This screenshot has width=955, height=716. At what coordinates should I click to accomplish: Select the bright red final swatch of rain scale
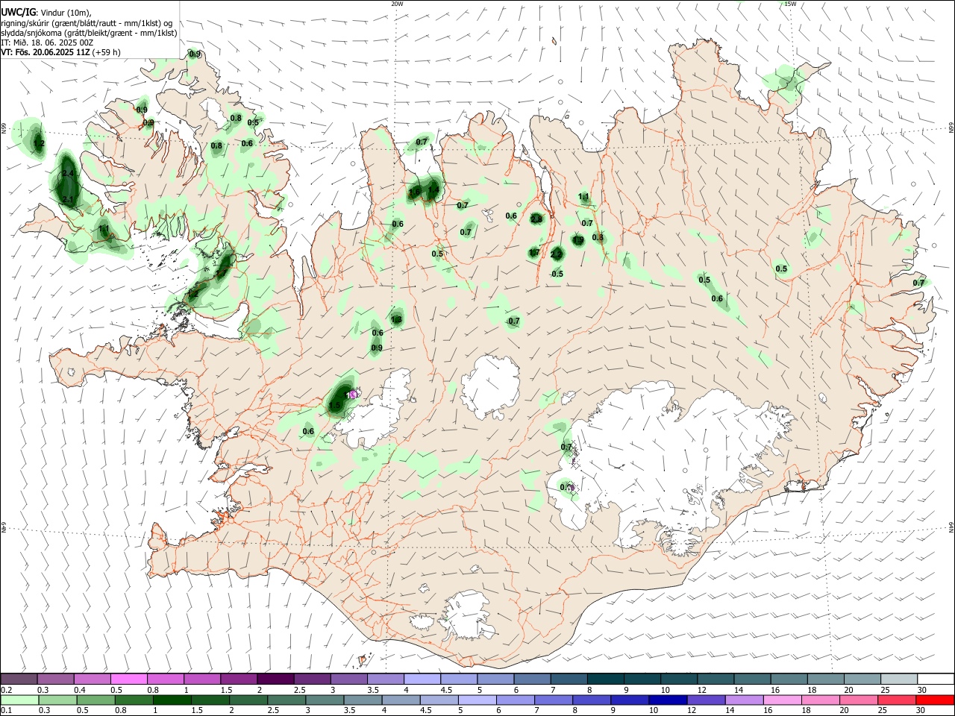point(936,700)
